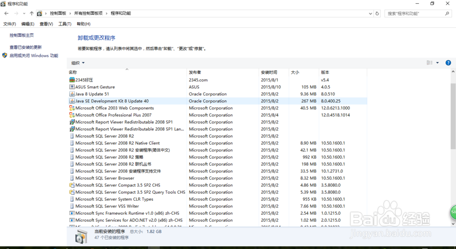Click version 8.0.400.25 cell

tap(331, 101)
